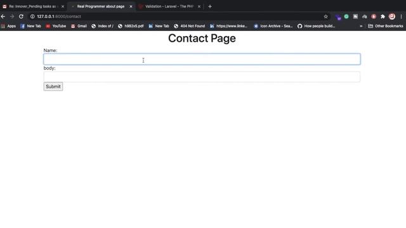The height and width of the screenshot is (228, 406).
Task: Click the green Grammarly extension icon
Action: (x=346, y=16)
